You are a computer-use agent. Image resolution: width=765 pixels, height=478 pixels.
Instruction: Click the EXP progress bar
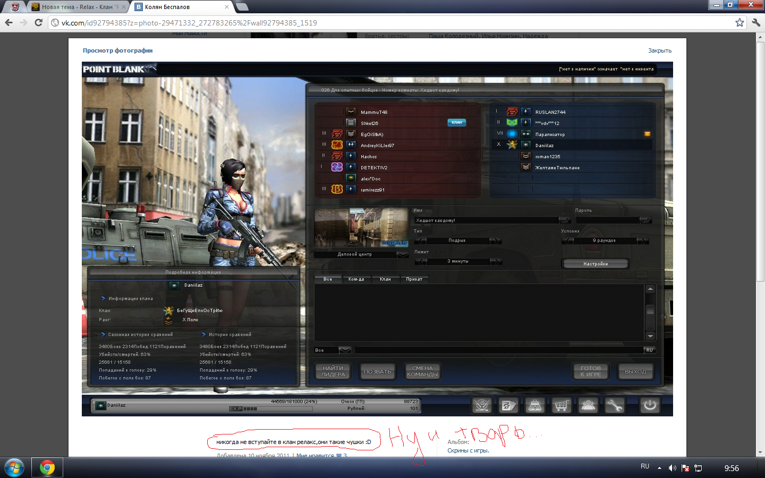click(x=271, y=408)
